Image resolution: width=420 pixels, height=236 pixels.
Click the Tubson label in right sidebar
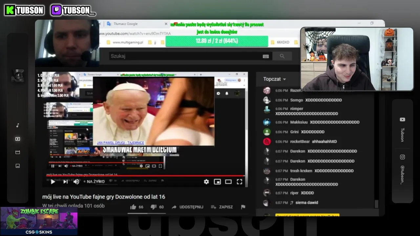[x=402, y=135]
